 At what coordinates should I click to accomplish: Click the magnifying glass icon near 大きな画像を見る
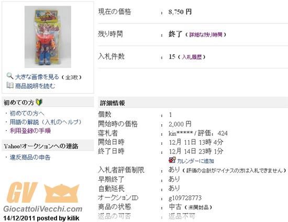(10, 76)
